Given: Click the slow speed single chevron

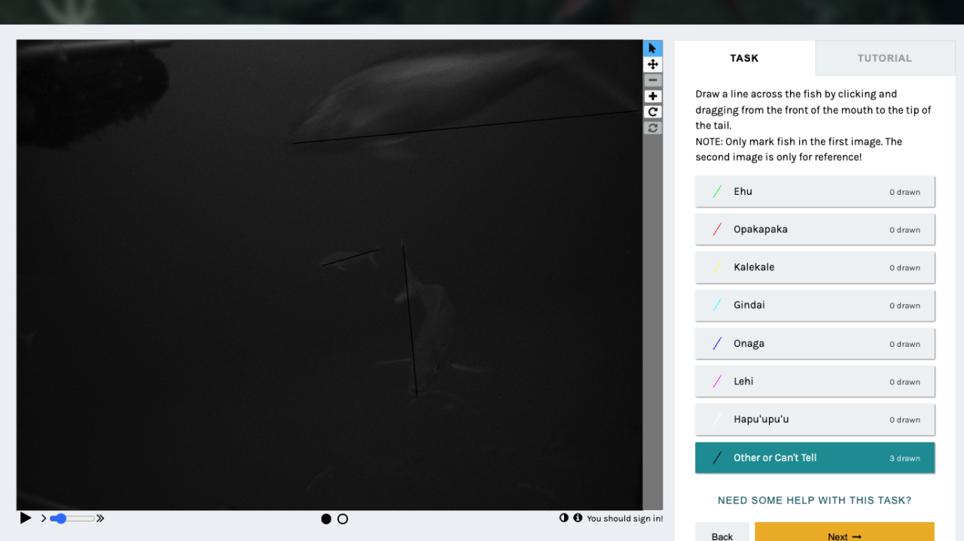Looking at the screenshot, I should pyautogui.click(x=44, y=518).
